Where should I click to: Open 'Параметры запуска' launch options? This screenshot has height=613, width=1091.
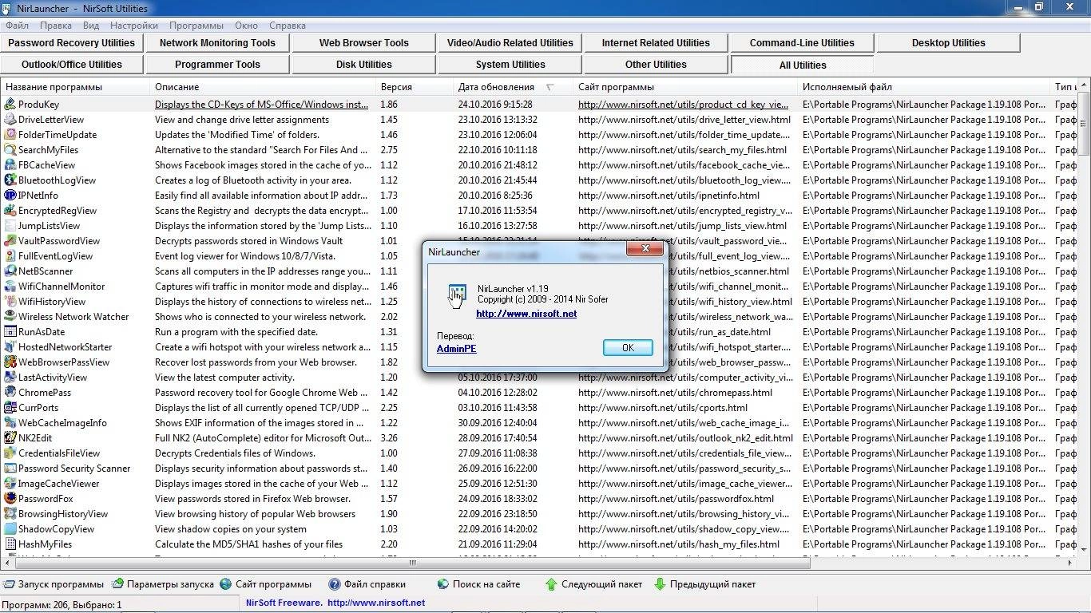pos(163,584)
